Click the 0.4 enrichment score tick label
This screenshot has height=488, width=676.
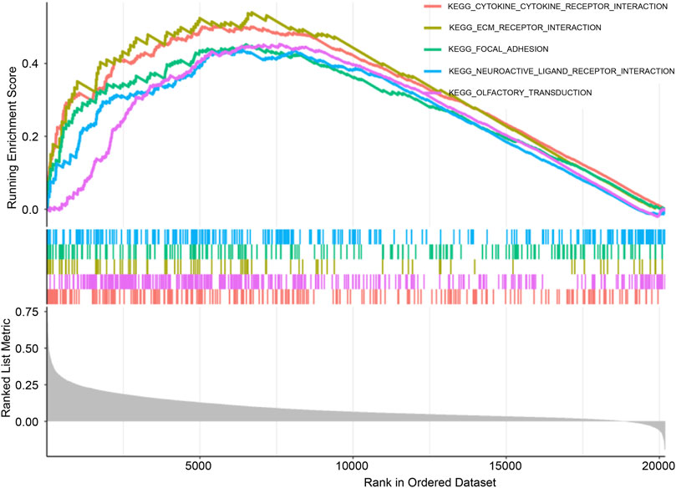coord(30,64)
